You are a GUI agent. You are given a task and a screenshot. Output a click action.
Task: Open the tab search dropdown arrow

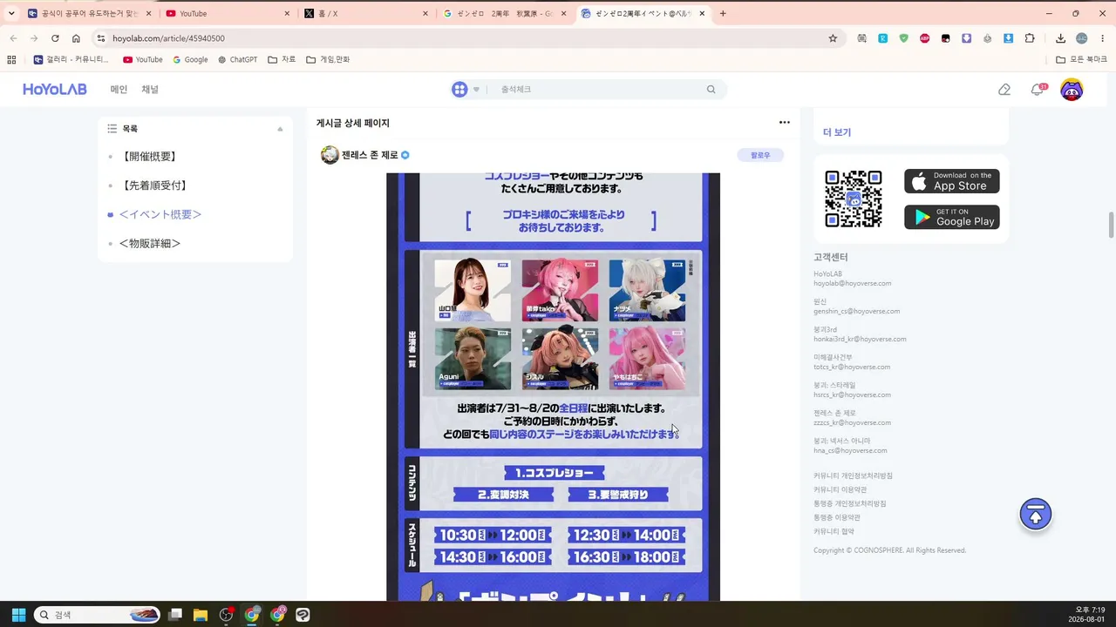point(11,13)
